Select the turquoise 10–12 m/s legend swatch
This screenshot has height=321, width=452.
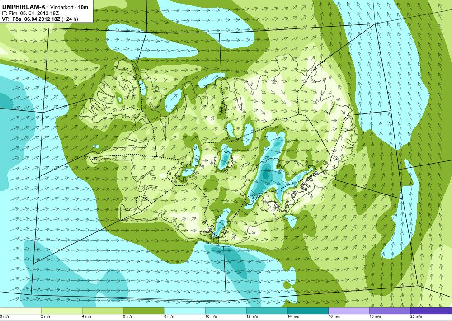click(226, 311)
